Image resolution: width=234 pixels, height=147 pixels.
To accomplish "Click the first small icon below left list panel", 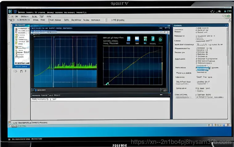I will tap(16, 71).
